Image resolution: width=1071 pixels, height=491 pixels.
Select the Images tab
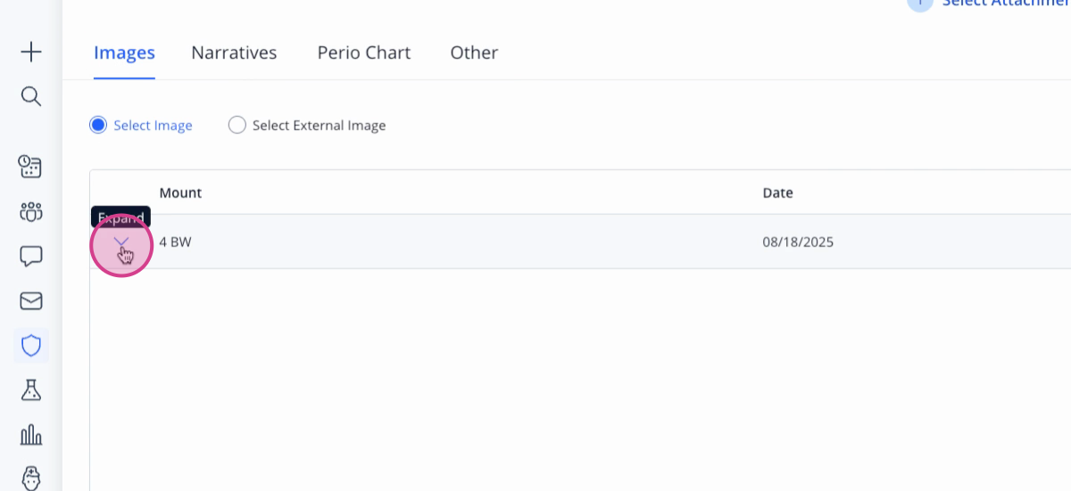click(124, 53)
